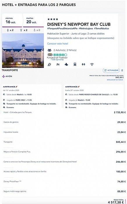127x204 pixels.
Task: Click the bar drinks amenity icon
Action: point(50,64)
